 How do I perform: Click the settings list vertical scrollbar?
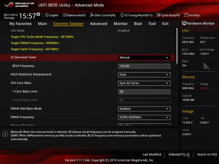177,46
